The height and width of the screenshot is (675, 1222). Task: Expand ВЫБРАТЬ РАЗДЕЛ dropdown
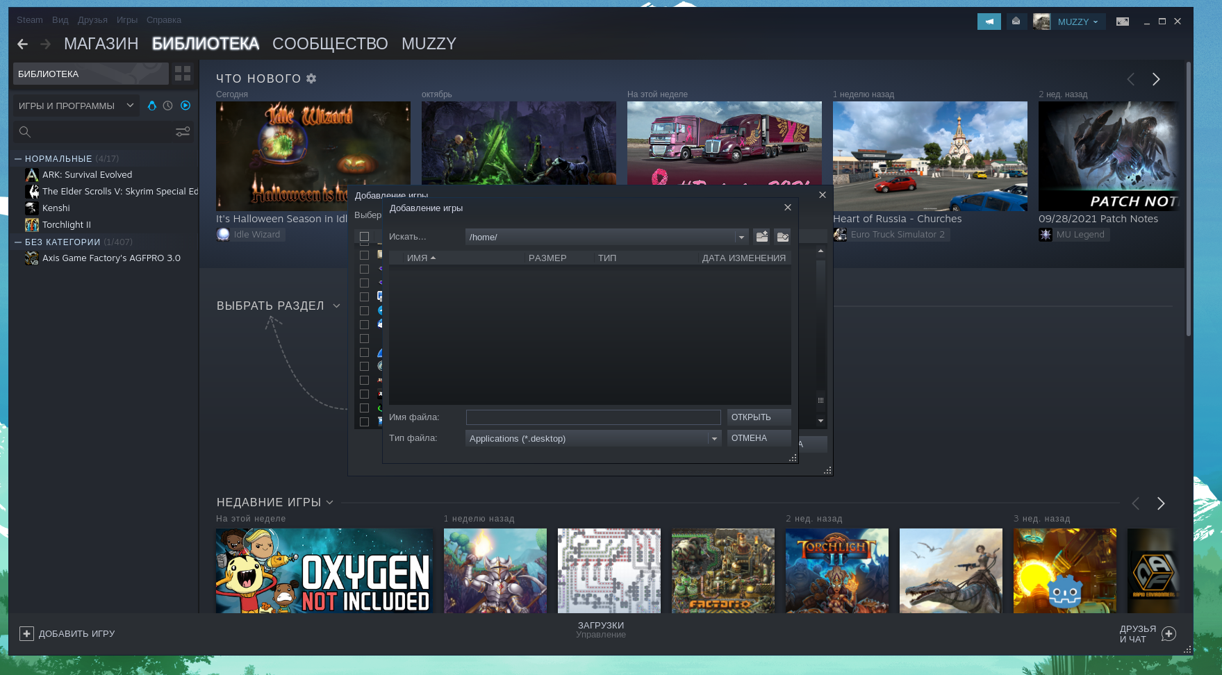(x=336, y=306)
